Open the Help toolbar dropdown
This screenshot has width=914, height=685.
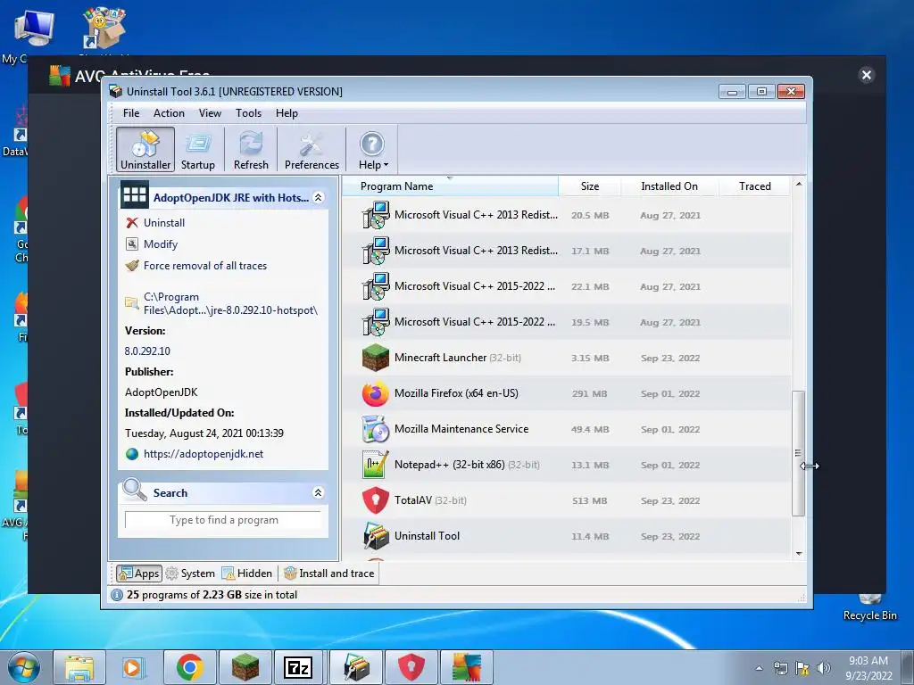click(x=373, y=150)
